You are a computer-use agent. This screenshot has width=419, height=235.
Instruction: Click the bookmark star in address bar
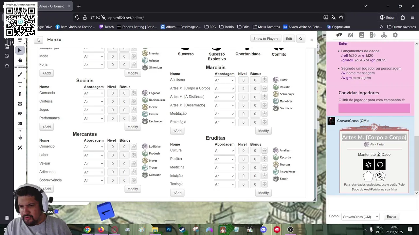(x=341, y=18)
